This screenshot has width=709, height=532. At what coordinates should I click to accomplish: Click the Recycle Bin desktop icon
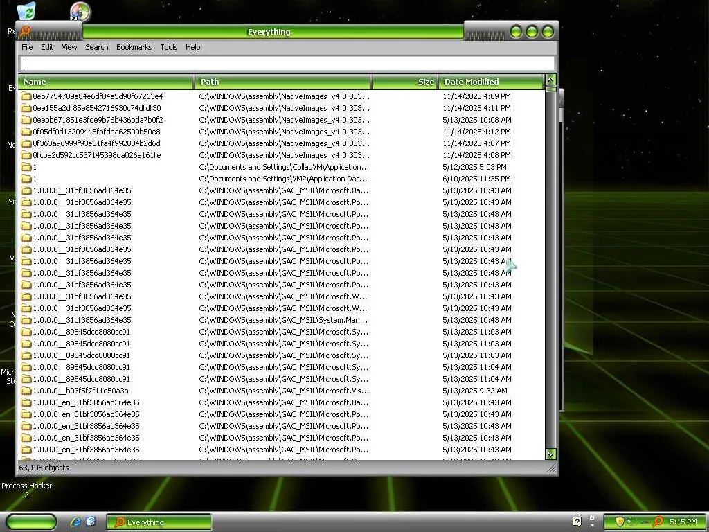click(x=27, y=12)
